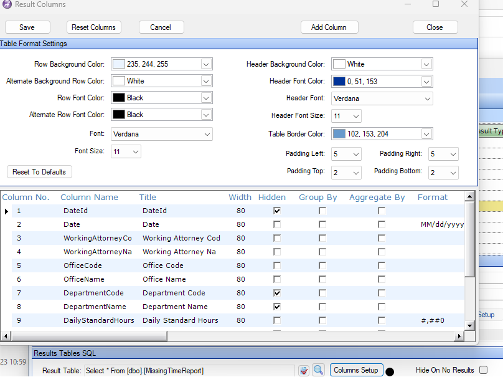Click the Save button
Image resolution: width=503 pixels, height=377 pixels.
click(27, 27)
